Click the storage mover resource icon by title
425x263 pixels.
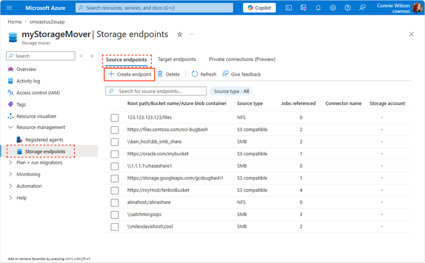[x=13, y=37]
